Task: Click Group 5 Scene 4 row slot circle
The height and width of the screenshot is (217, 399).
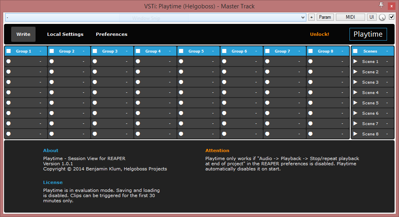Action: 181,92
